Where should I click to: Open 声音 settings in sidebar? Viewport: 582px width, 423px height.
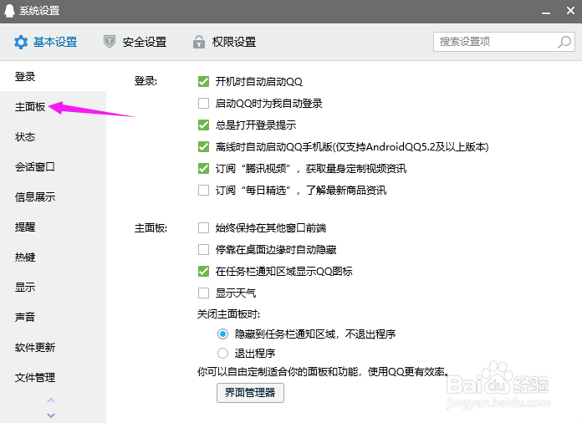pos(53,318)
